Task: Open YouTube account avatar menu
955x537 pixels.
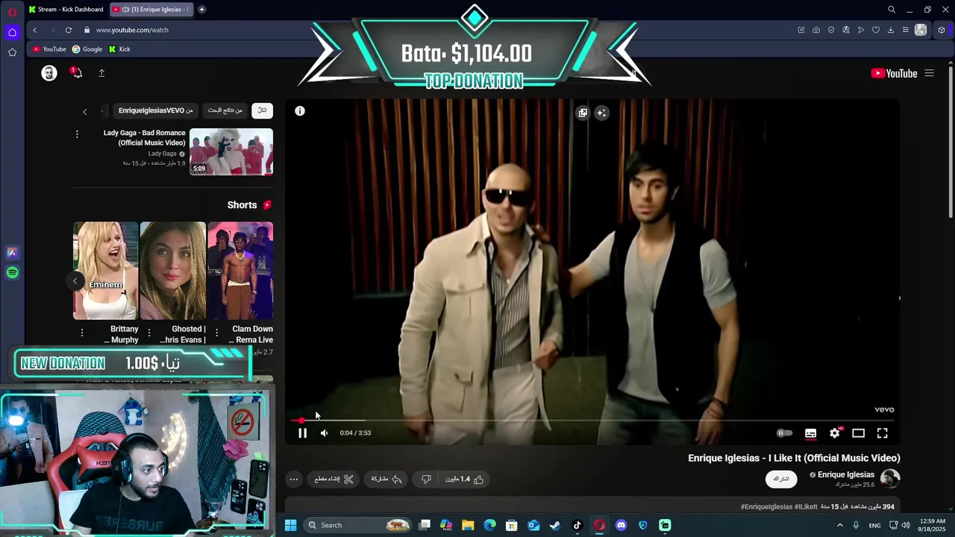Action: click(49, 73)
